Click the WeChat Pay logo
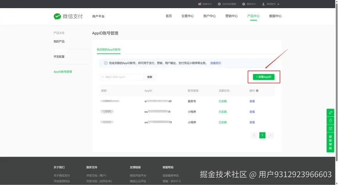The width and height of the screenshot is (338, 185). pos(68,16)
